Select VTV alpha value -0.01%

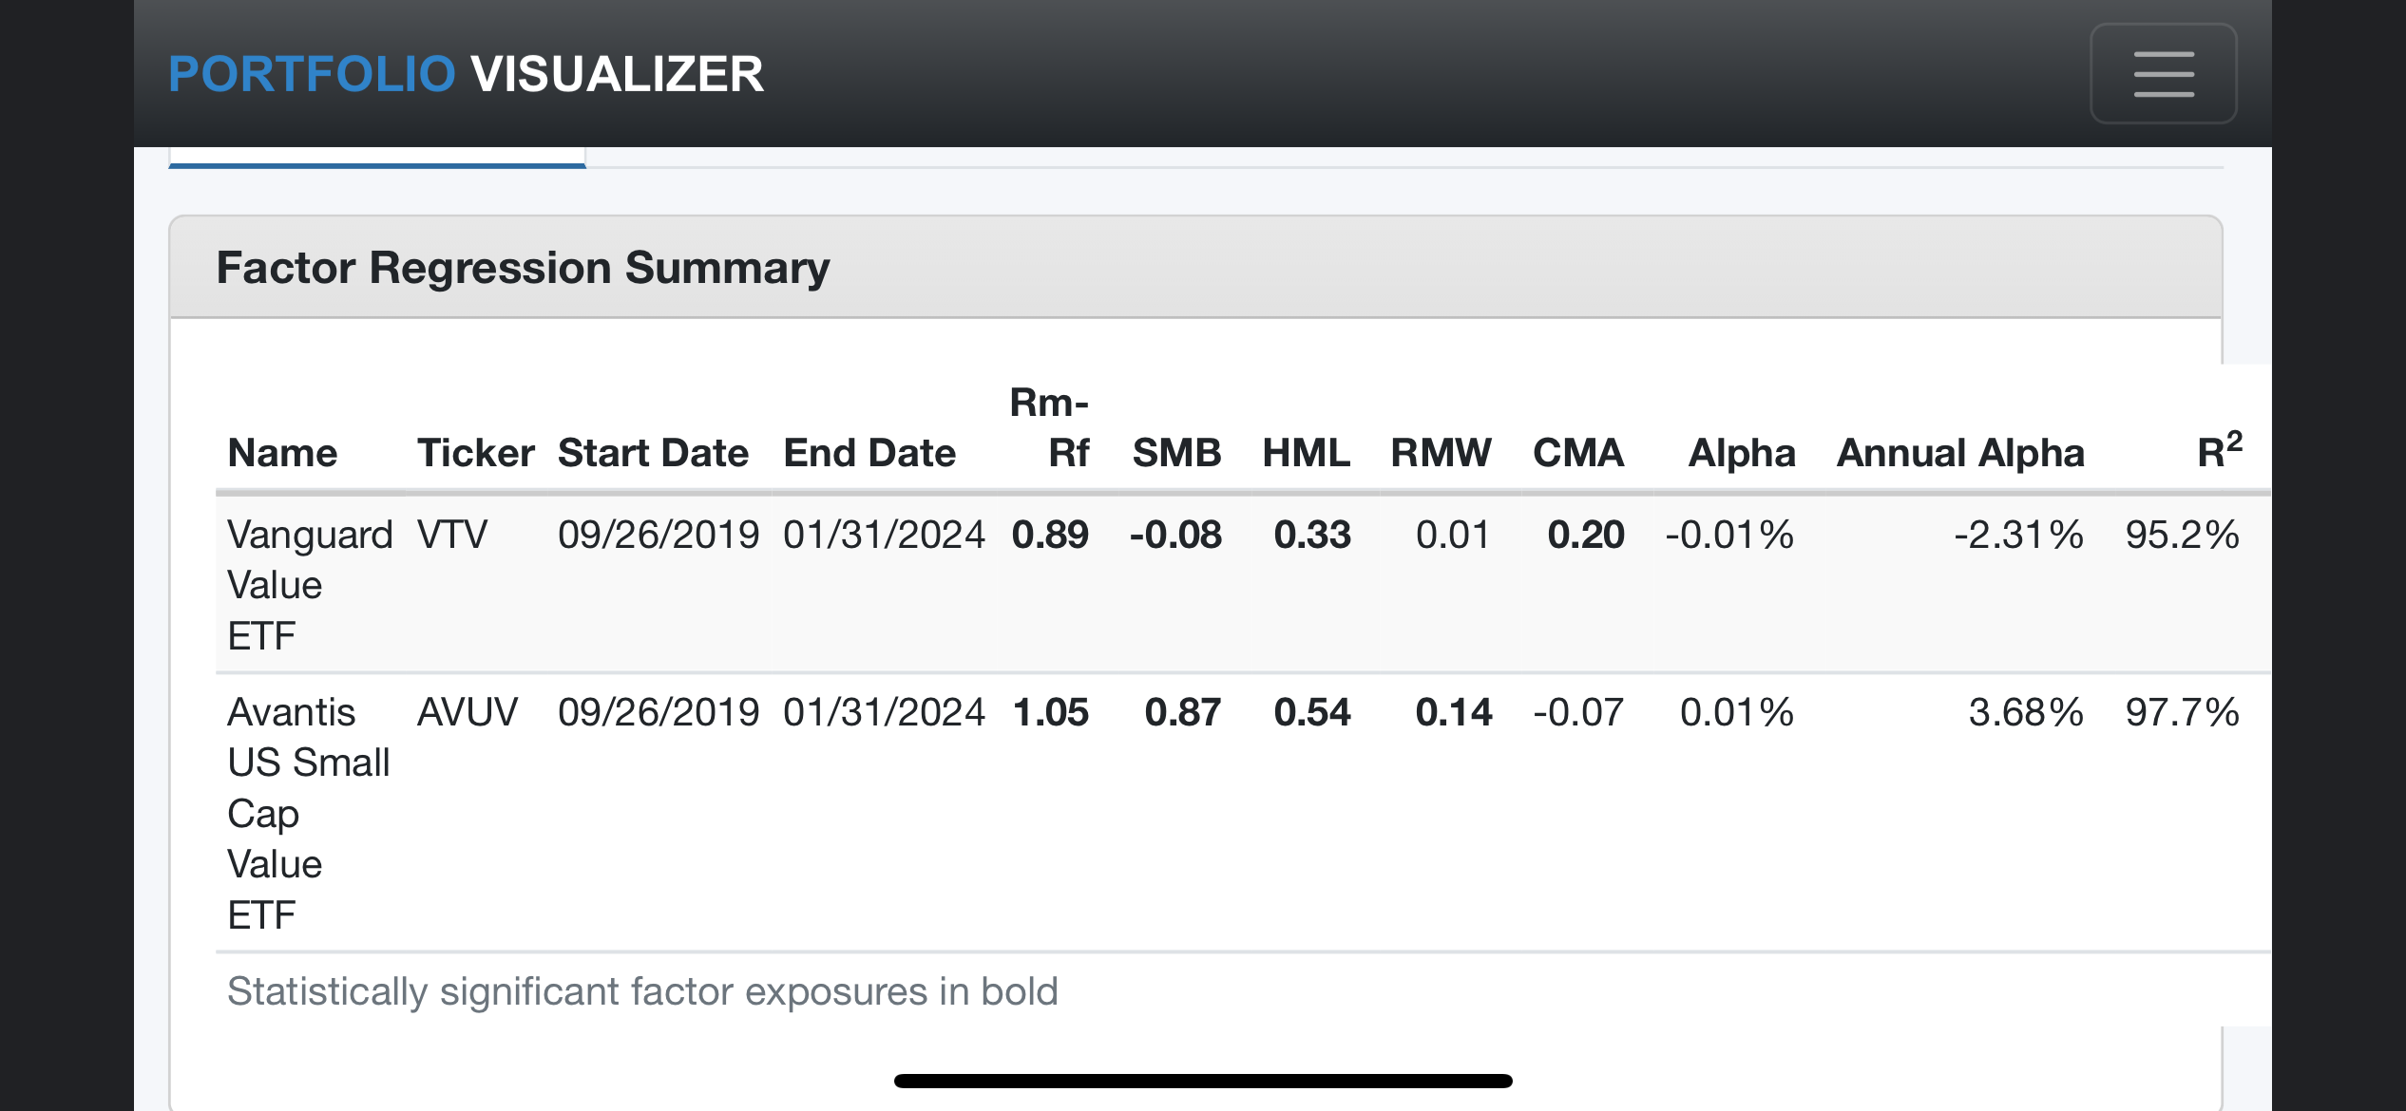[1729, 535]
